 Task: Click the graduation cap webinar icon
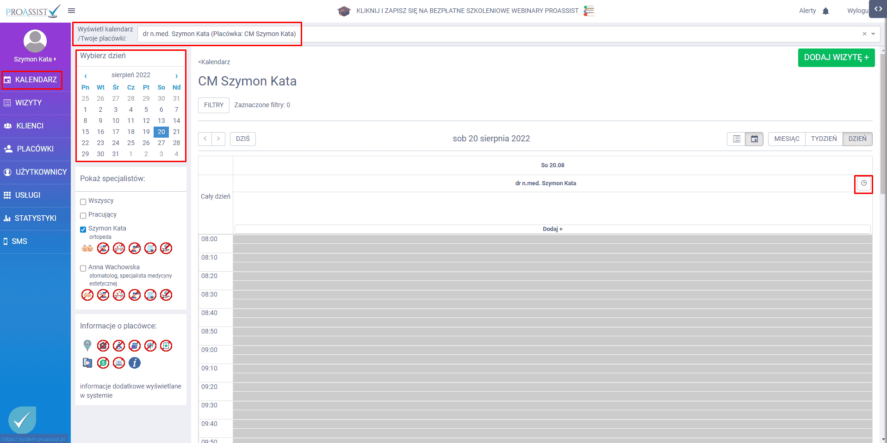[344, 11]
